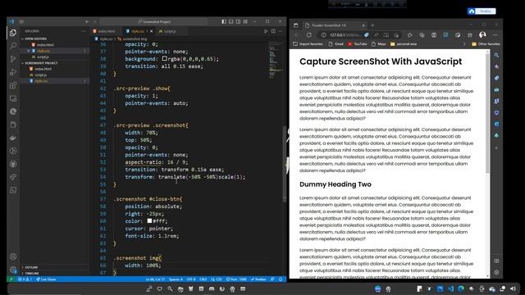Open Gmail bookmark in Edge
Image resolution: width=525 pixels, height=295 pixels.
coord(336,43)
